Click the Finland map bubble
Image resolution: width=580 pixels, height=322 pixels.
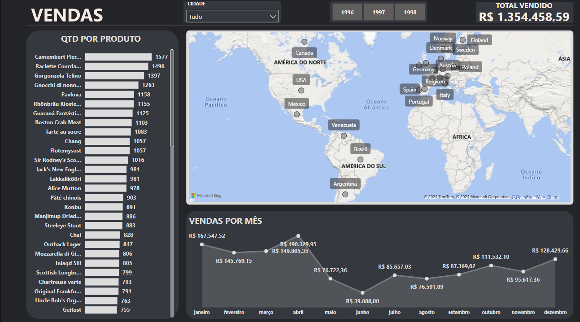462,40
